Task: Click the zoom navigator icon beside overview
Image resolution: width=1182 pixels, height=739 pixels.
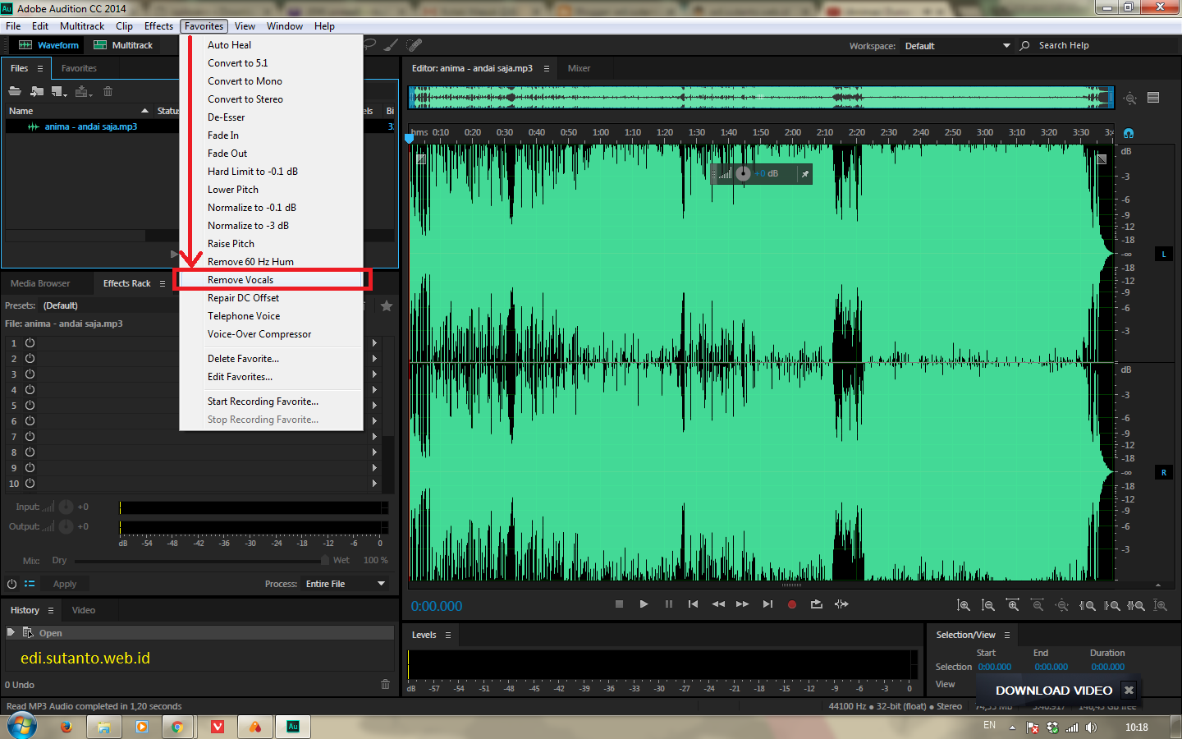Action: (x=1130, y=99)
